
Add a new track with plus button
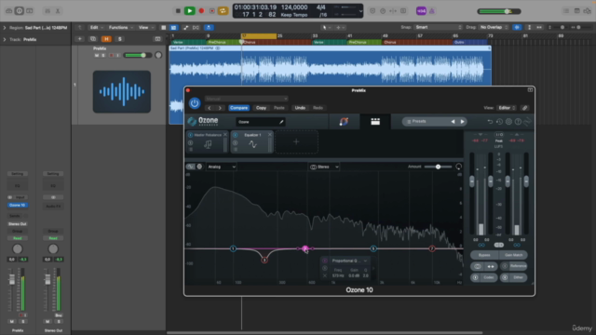pyautogui.click(x=79, y=39)
